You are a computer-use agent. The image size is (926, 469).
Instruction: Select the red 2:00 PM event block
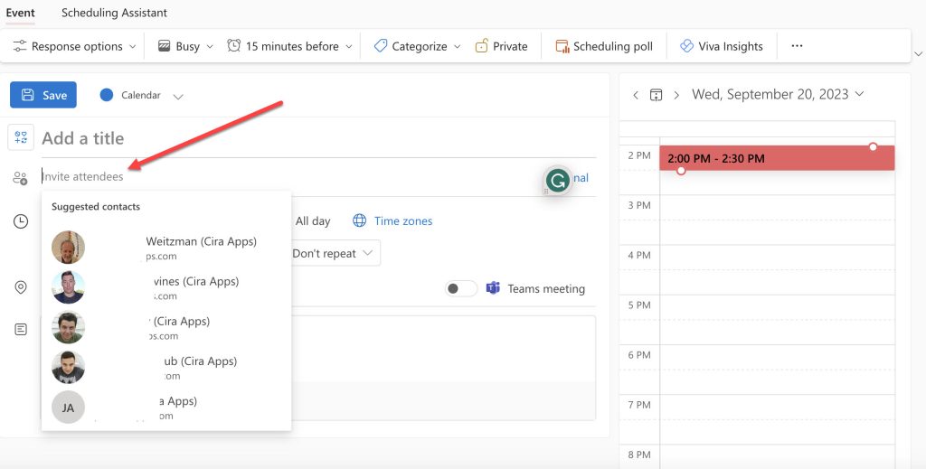776,158
